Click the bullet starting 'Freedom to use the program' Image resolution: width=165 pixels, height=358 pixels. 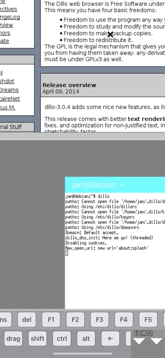click(114, 20)
